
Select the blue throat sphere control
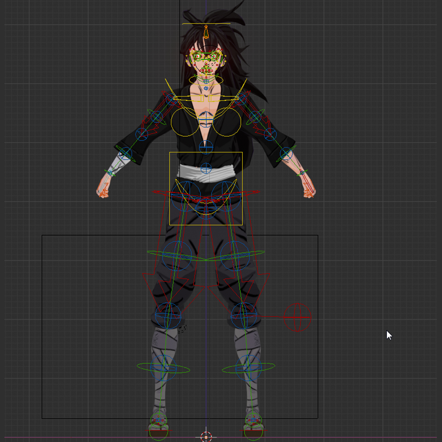[206, 81]
